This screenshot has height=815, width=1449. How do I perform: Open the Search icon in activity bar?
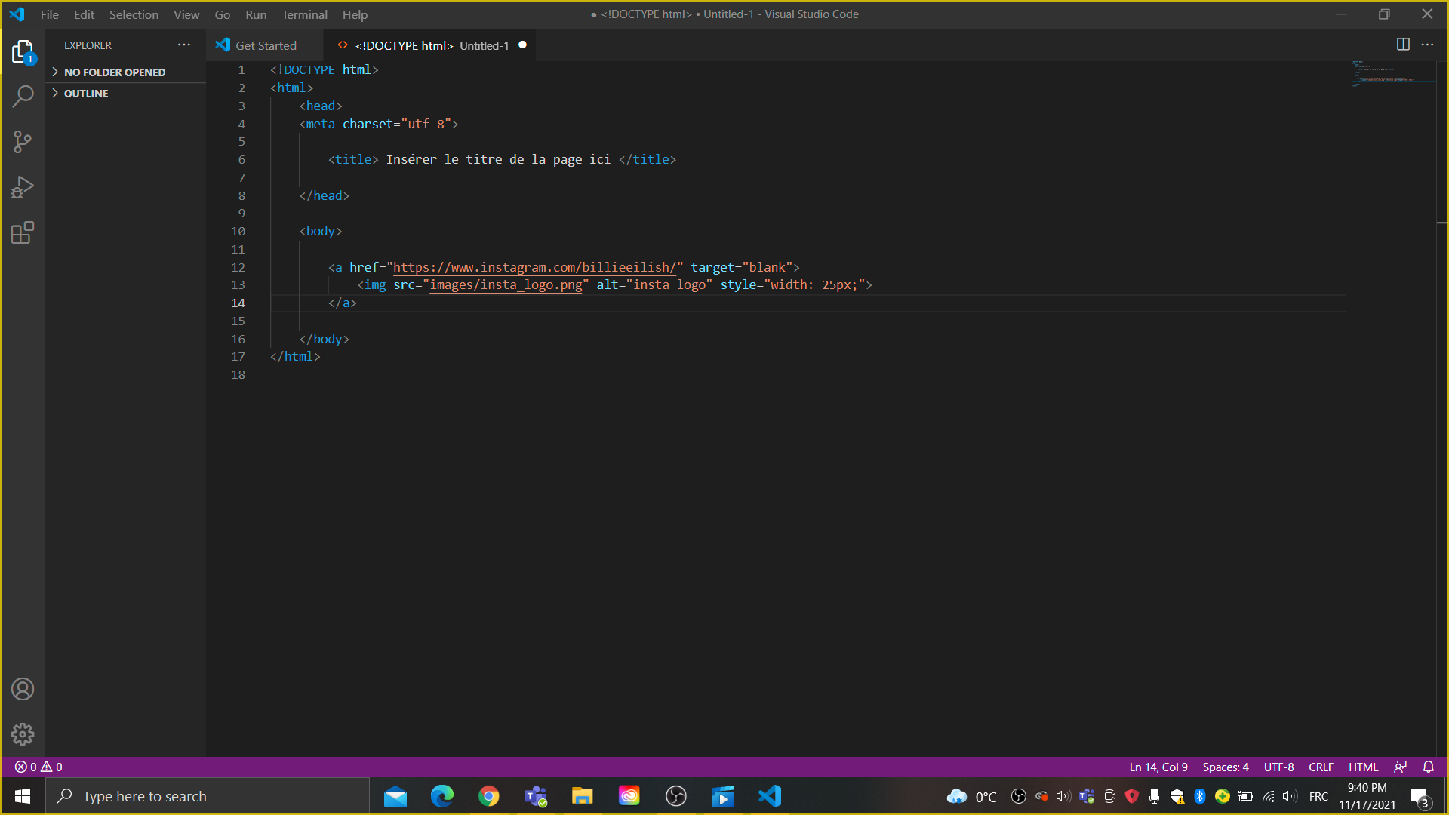click(23, 96)
